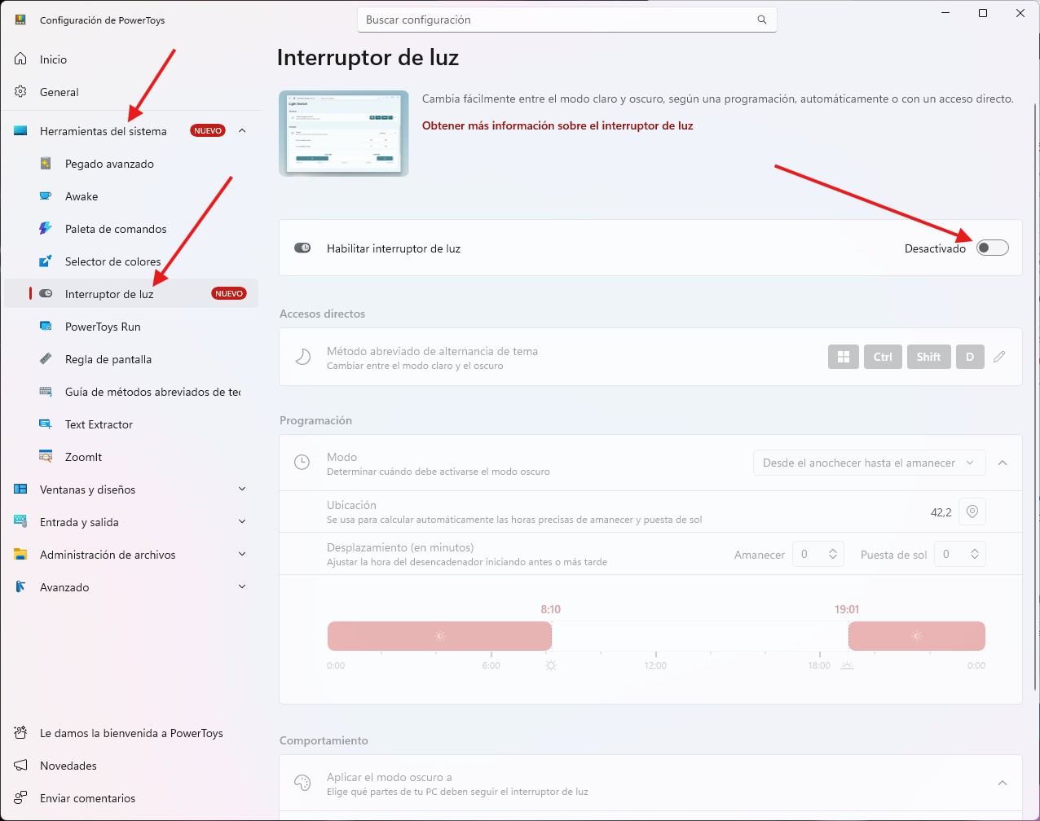Select the Awake coffee cup icon

click(46, 196)
